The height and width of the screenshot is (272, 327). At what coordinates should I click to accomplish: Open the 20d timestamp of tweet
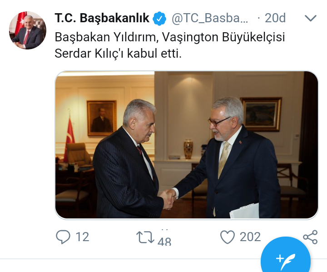coord(275,18)
